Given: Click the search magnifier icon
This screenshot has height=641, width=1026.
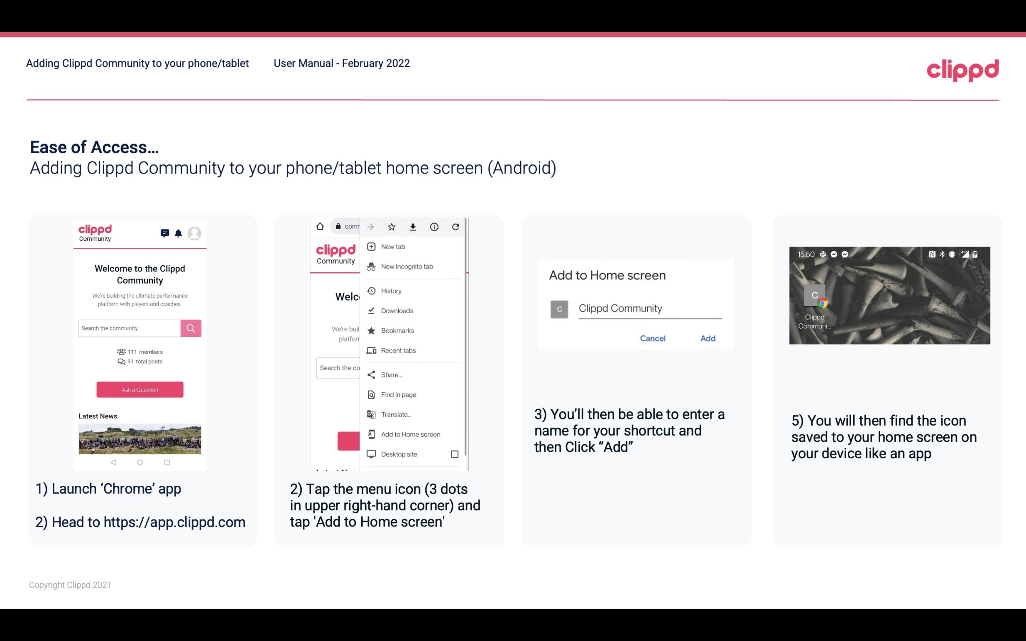Looking at the screenshot, I should (191, 327).
